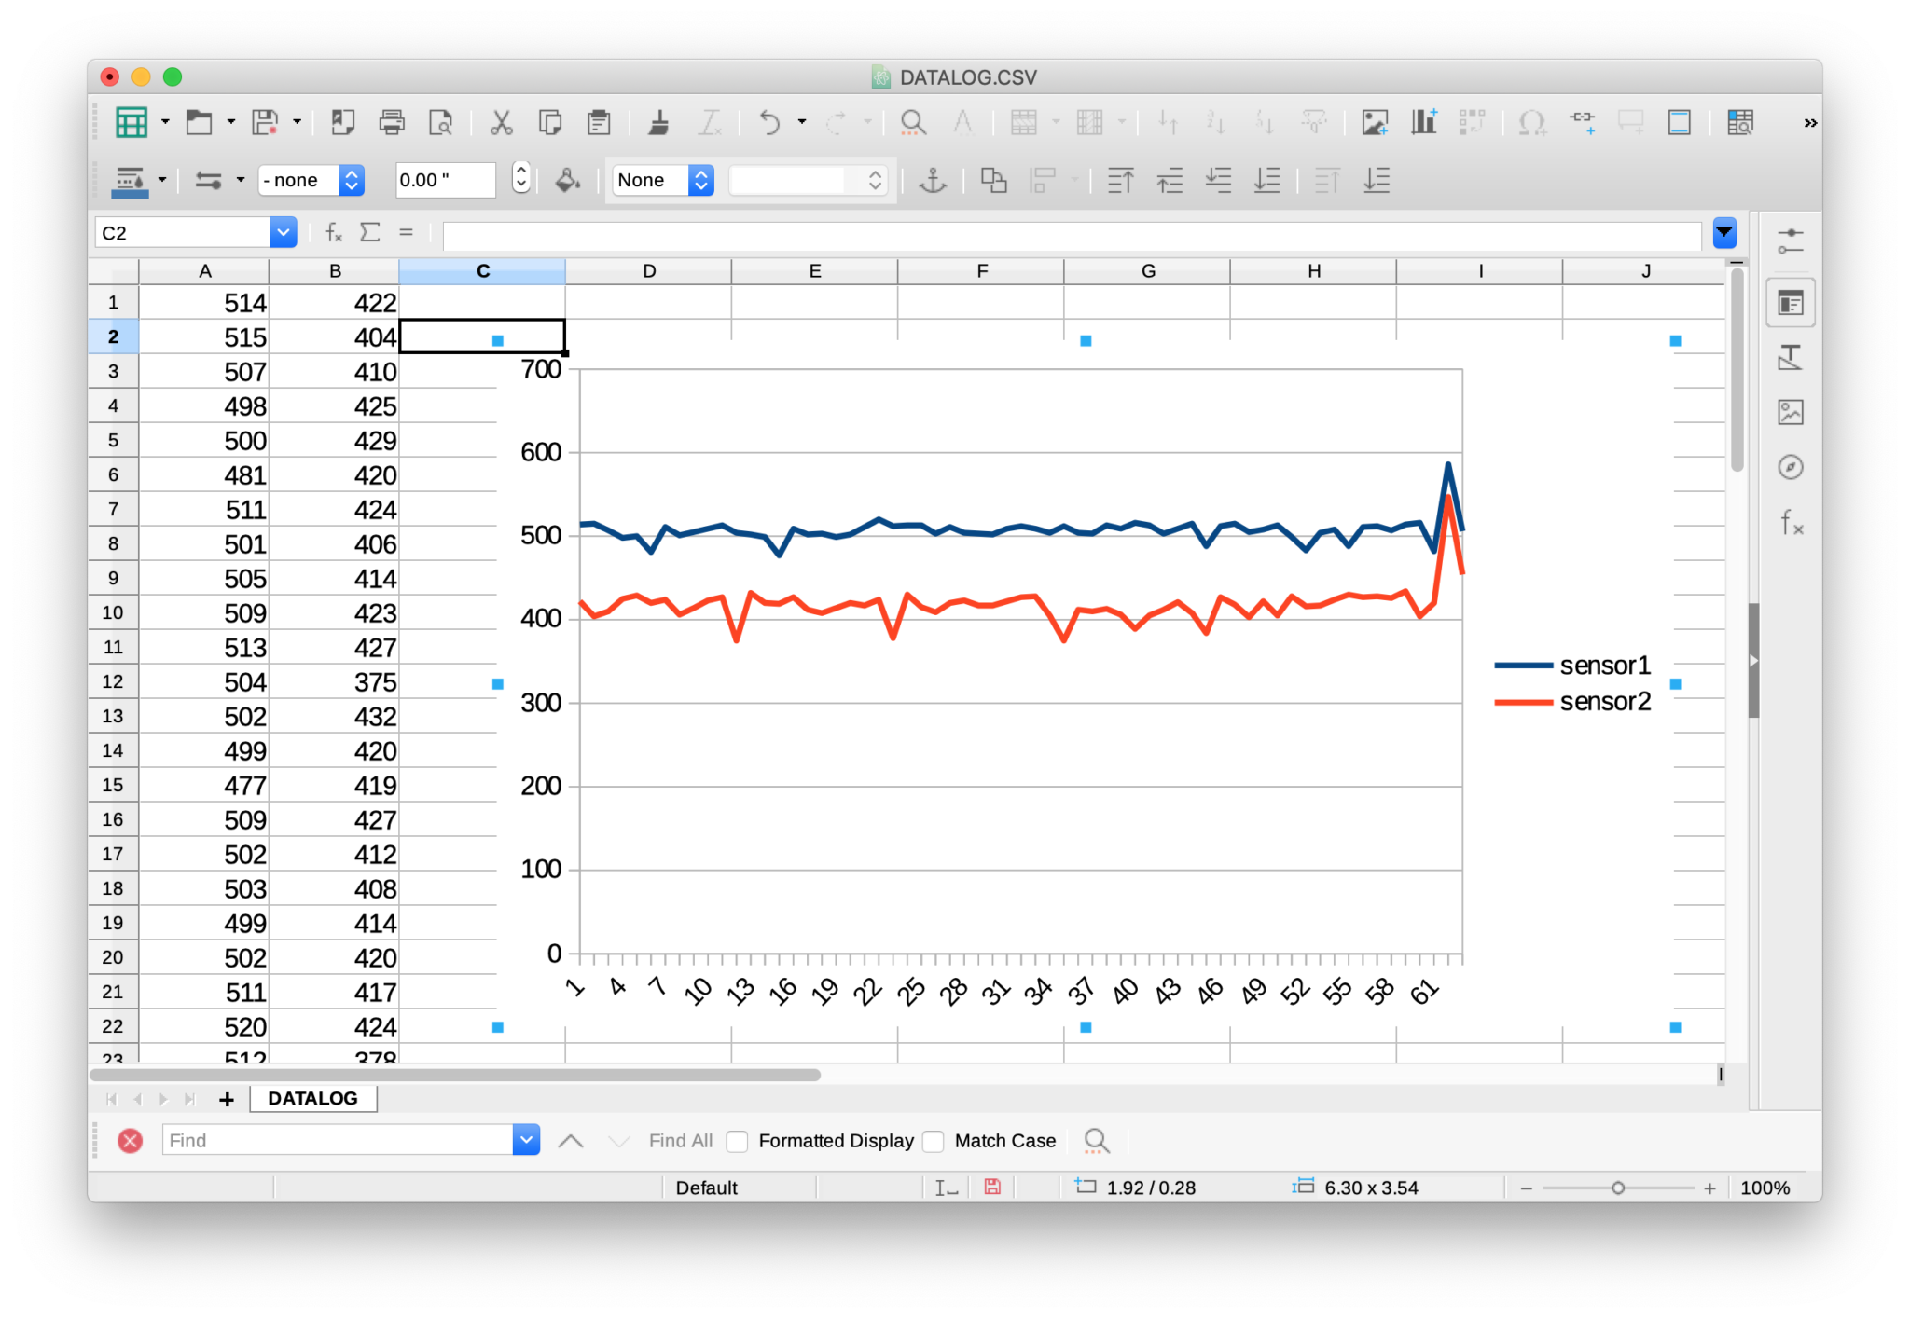Select the DATALOG sheet tab
Image resolution: width=1910 pixels, height=1318 pixels.
tap(312, 1098)
